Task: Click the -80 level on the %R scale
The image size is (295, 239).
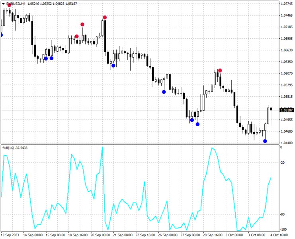Action: 282,214
